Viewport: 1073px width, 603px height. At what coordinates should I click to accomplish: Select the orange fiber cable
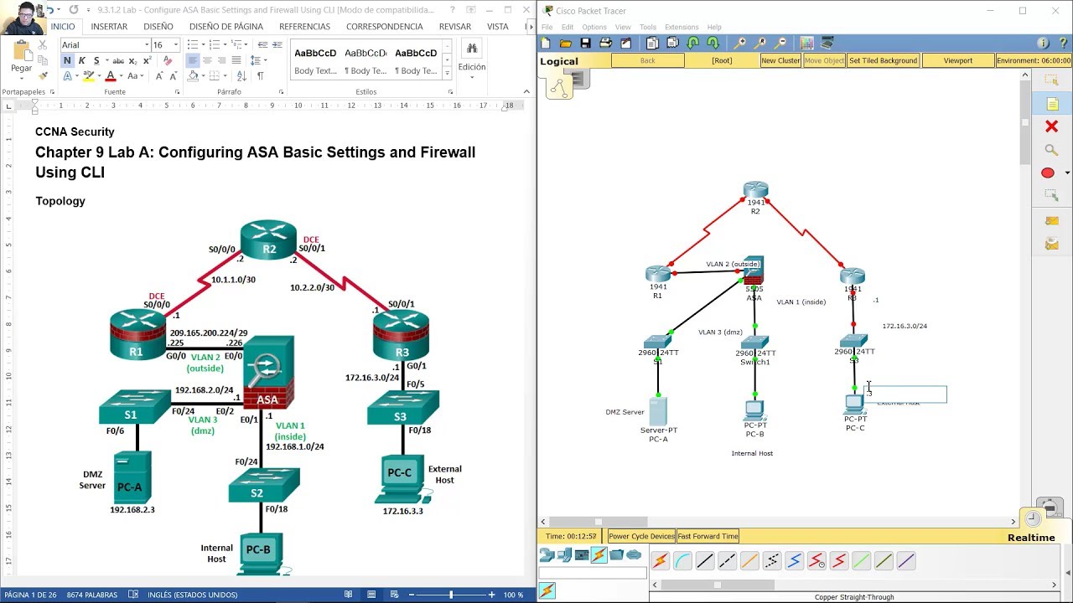point(749,561)
